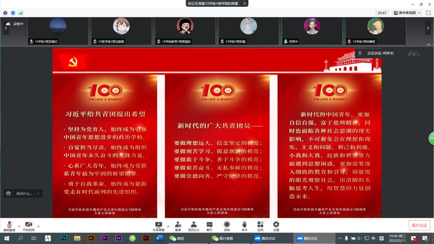Screen dimensions: 434x244
Task: Click the 说点什么 chat input box
Action: click(24, 194)
